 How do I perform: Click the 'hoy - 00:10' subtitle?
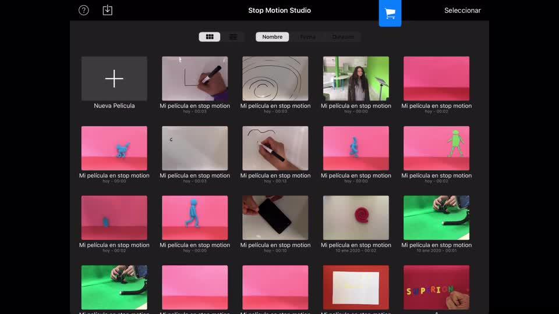coord(275,251)
